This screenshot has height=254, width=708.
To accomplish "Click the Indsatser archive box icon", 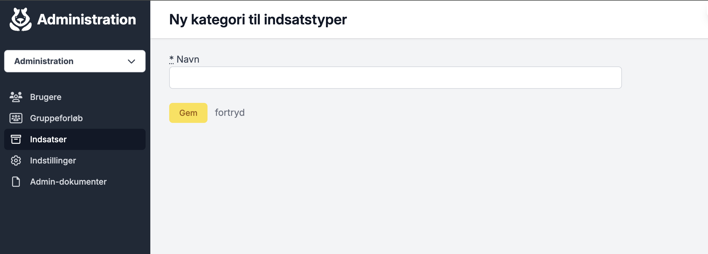I will click(16, 139).
